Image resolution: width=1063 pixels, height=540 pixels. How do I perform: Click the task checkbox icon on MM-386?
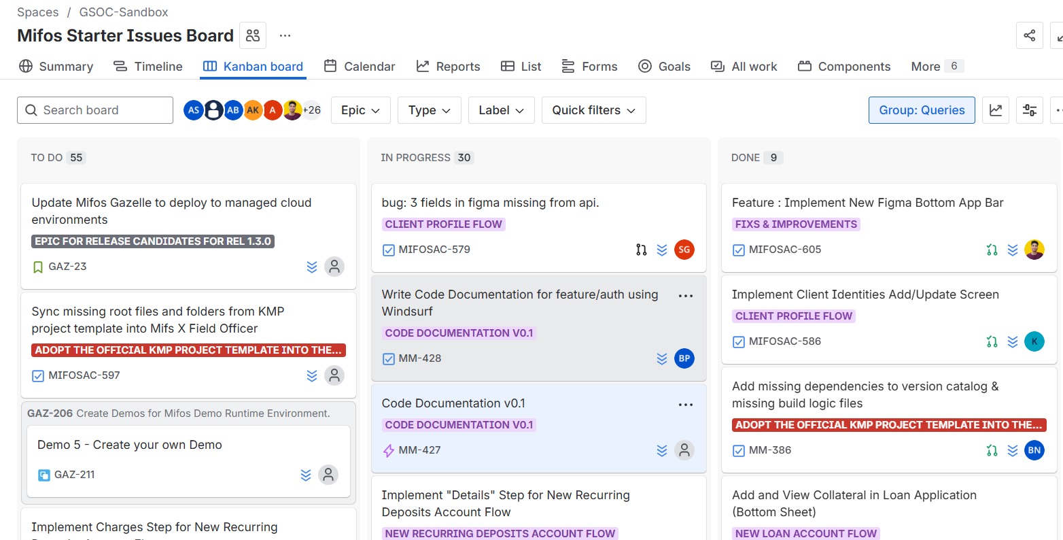point(738,450)
